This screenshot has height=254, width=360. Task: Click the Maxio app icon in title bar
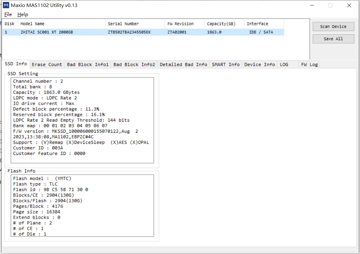(6, 5)
